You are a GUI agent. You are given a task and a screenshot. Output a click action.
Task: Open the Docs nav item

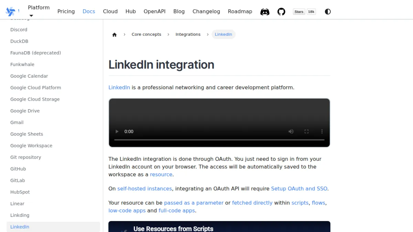click(x=89, y=11)
